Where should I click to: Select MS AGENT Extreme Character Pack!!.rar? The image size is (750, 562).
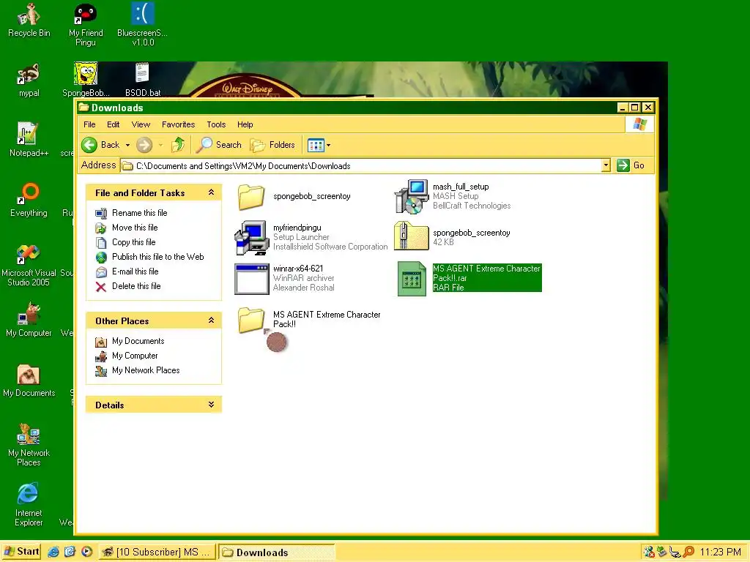(469, 278)
